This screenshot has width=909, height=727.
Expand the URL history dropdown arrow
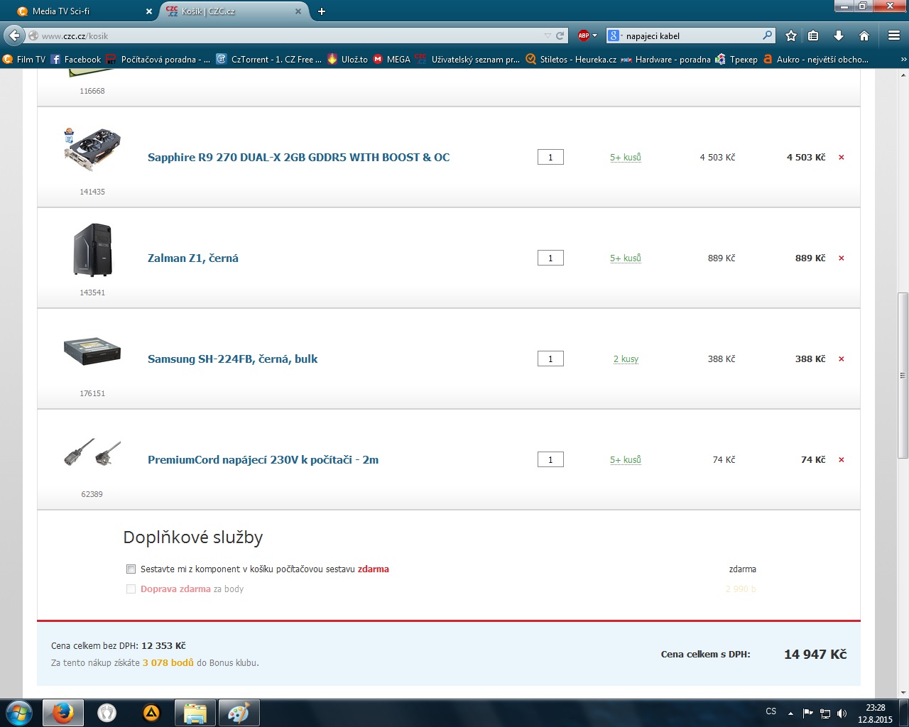point(547,35)
